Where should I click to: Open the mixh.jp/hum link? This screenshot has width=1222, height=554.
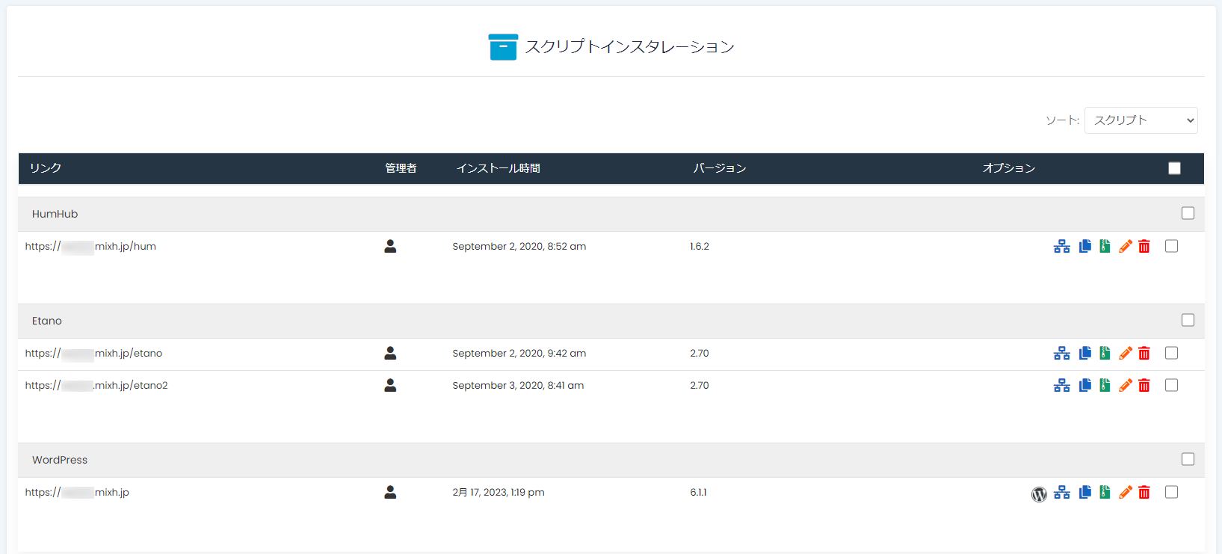90,246
